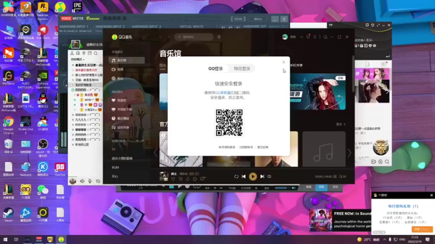435x244 pixels.
Task: Open the red-haired woman banner
Action: pos(318,92)
